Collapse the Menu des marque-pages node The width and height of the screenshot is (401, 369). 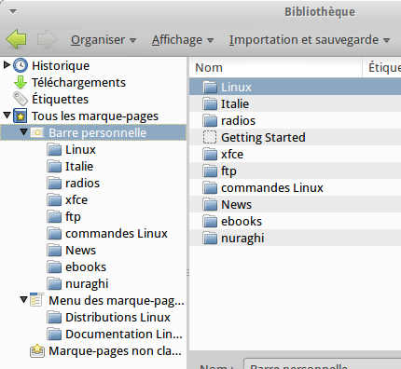tap(24, 300)
